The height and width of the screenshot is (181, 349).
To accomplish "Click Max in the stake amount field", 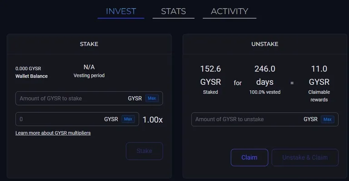I will pos(152,98).
